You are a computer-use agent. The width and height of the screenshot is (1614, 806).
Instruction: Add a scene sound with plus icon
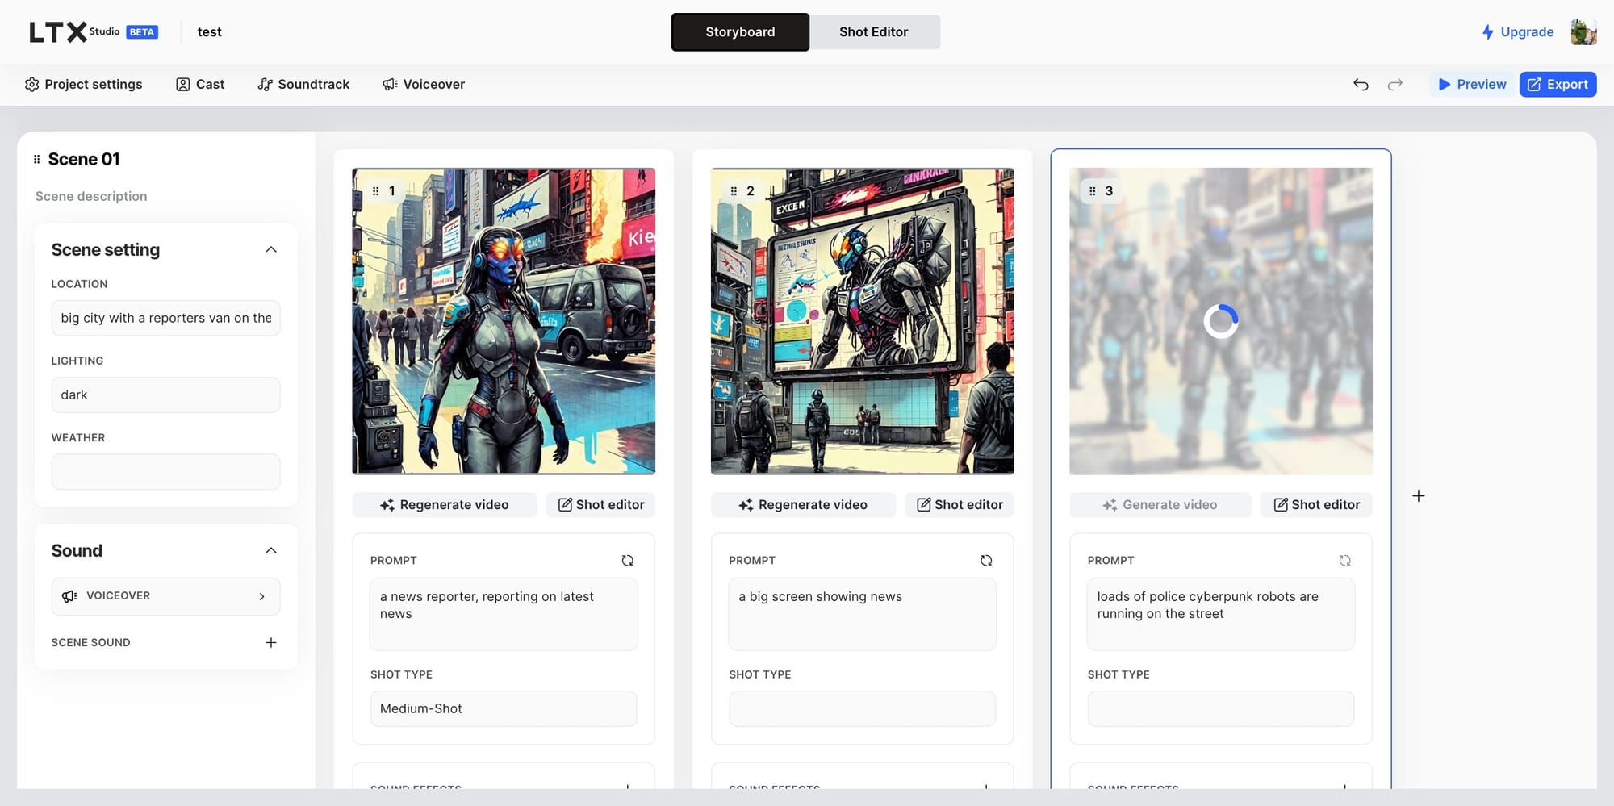(271, 643)
